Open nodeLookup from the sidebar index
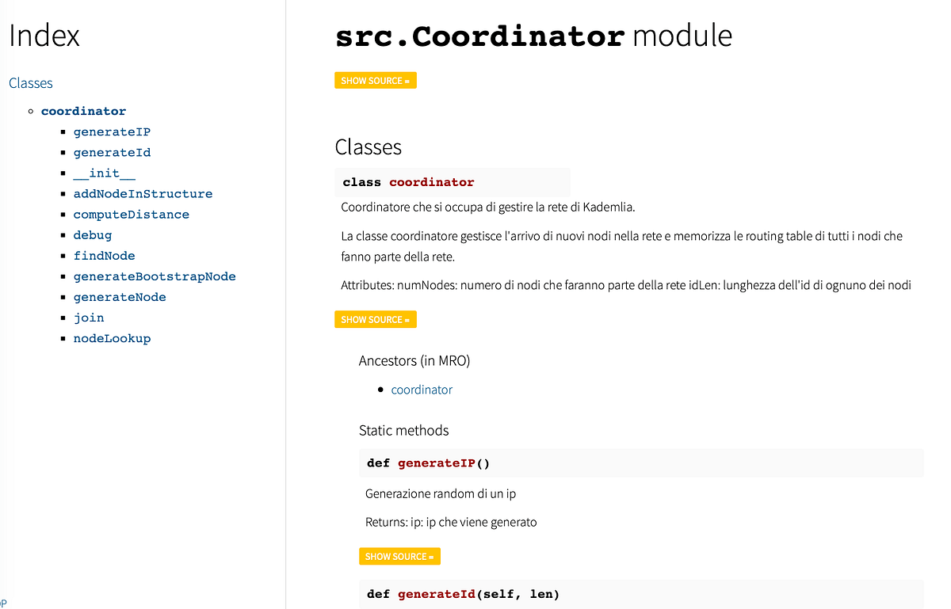This screenshot has height=609, width=951. coord(112,337)
